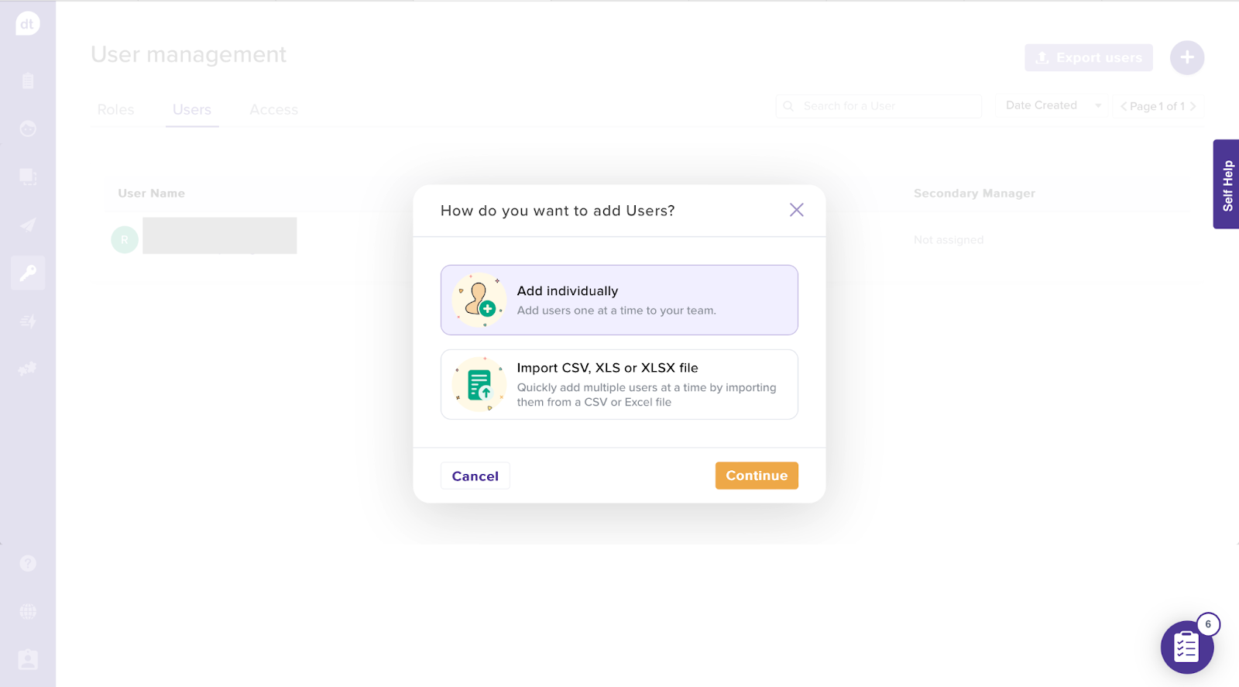
Task: Click the add-user person icon illustration
Action: point(479,301)
